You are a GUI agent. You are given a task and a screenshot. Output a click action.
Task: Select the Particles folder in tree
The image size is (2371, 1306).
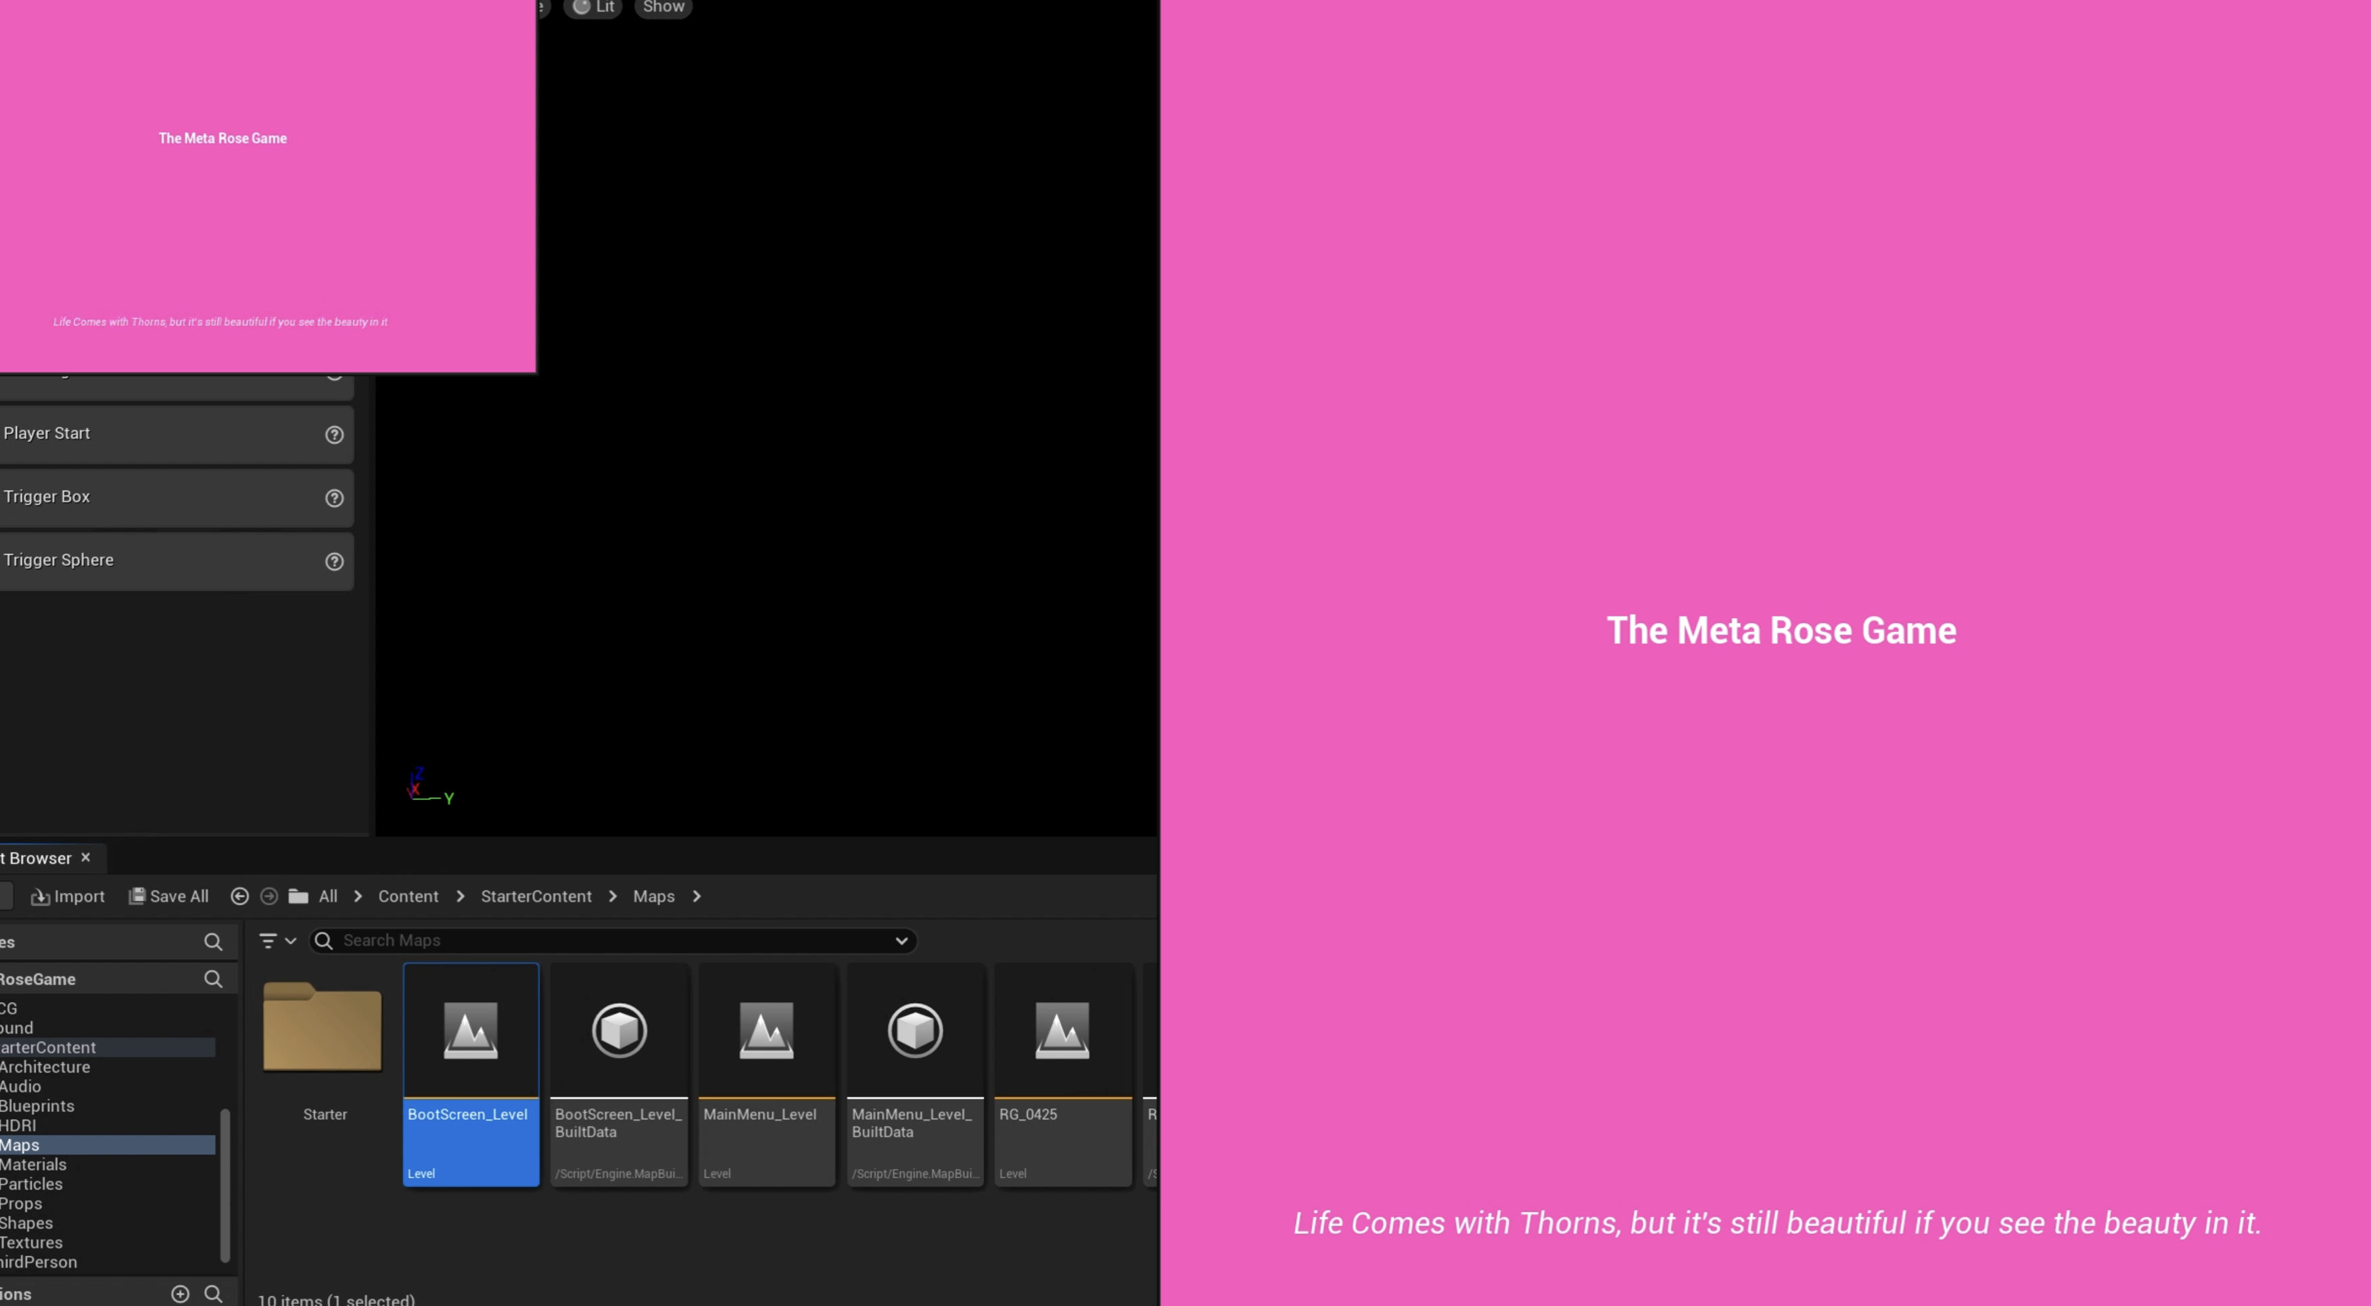click(x=31, y=1184)
